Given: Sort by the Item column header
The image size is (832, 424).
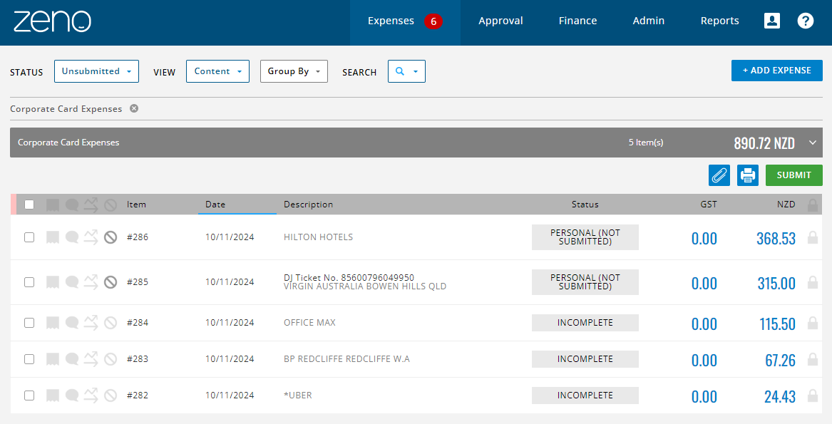Looking at the screenshot, I should tap(136, 205).
